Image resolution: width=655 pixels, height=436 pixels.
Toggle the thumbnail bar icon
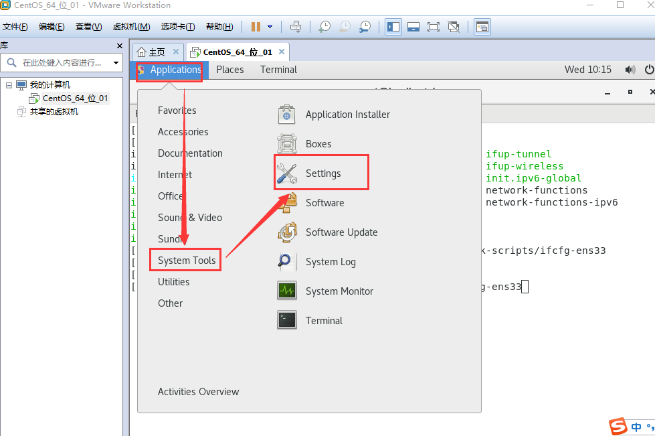coord(413,27)
